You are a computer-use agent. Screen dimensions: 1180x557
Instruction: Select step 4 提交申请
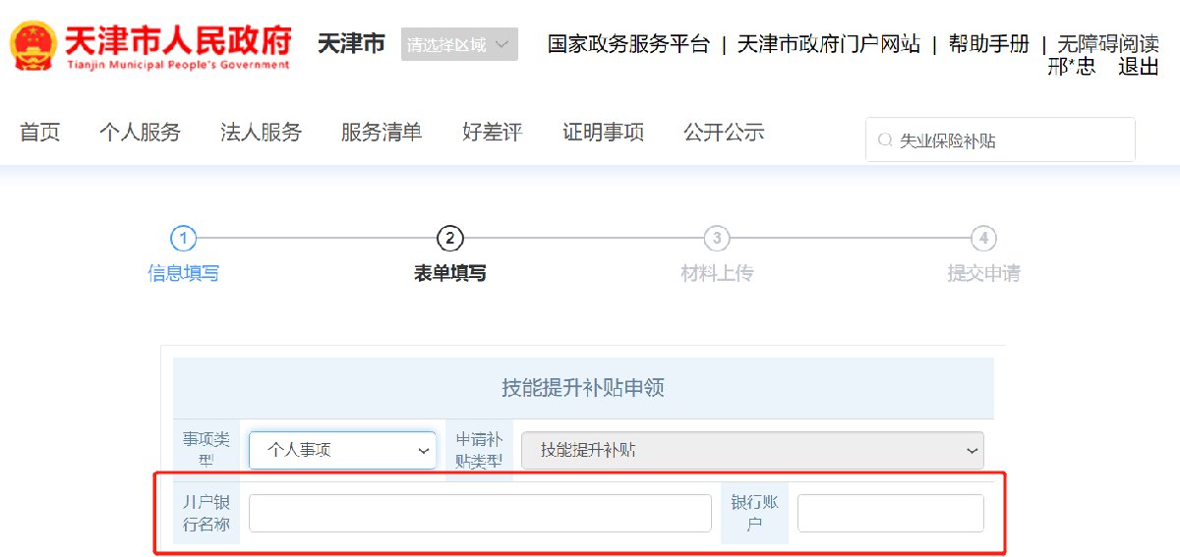pos(983,254)
